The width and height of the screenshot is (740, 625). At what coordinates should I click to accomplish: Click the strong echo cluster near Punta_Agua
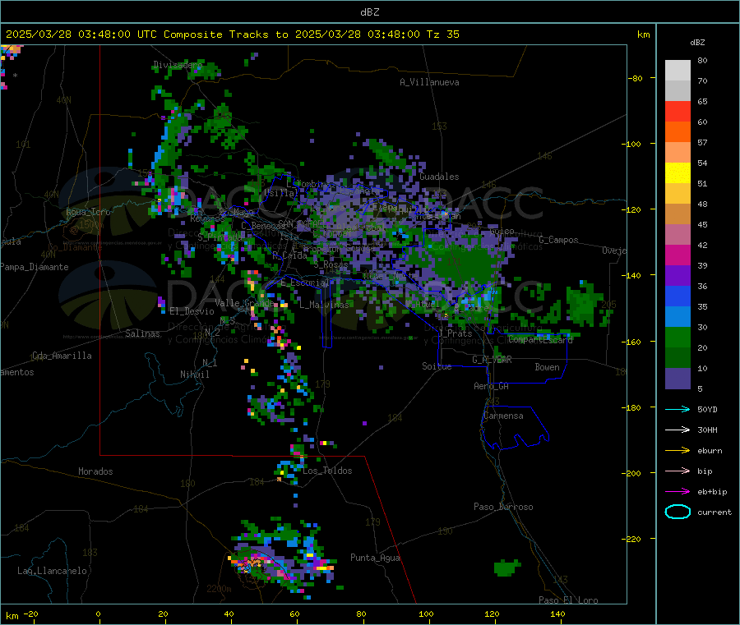click(x=283, y=558)
